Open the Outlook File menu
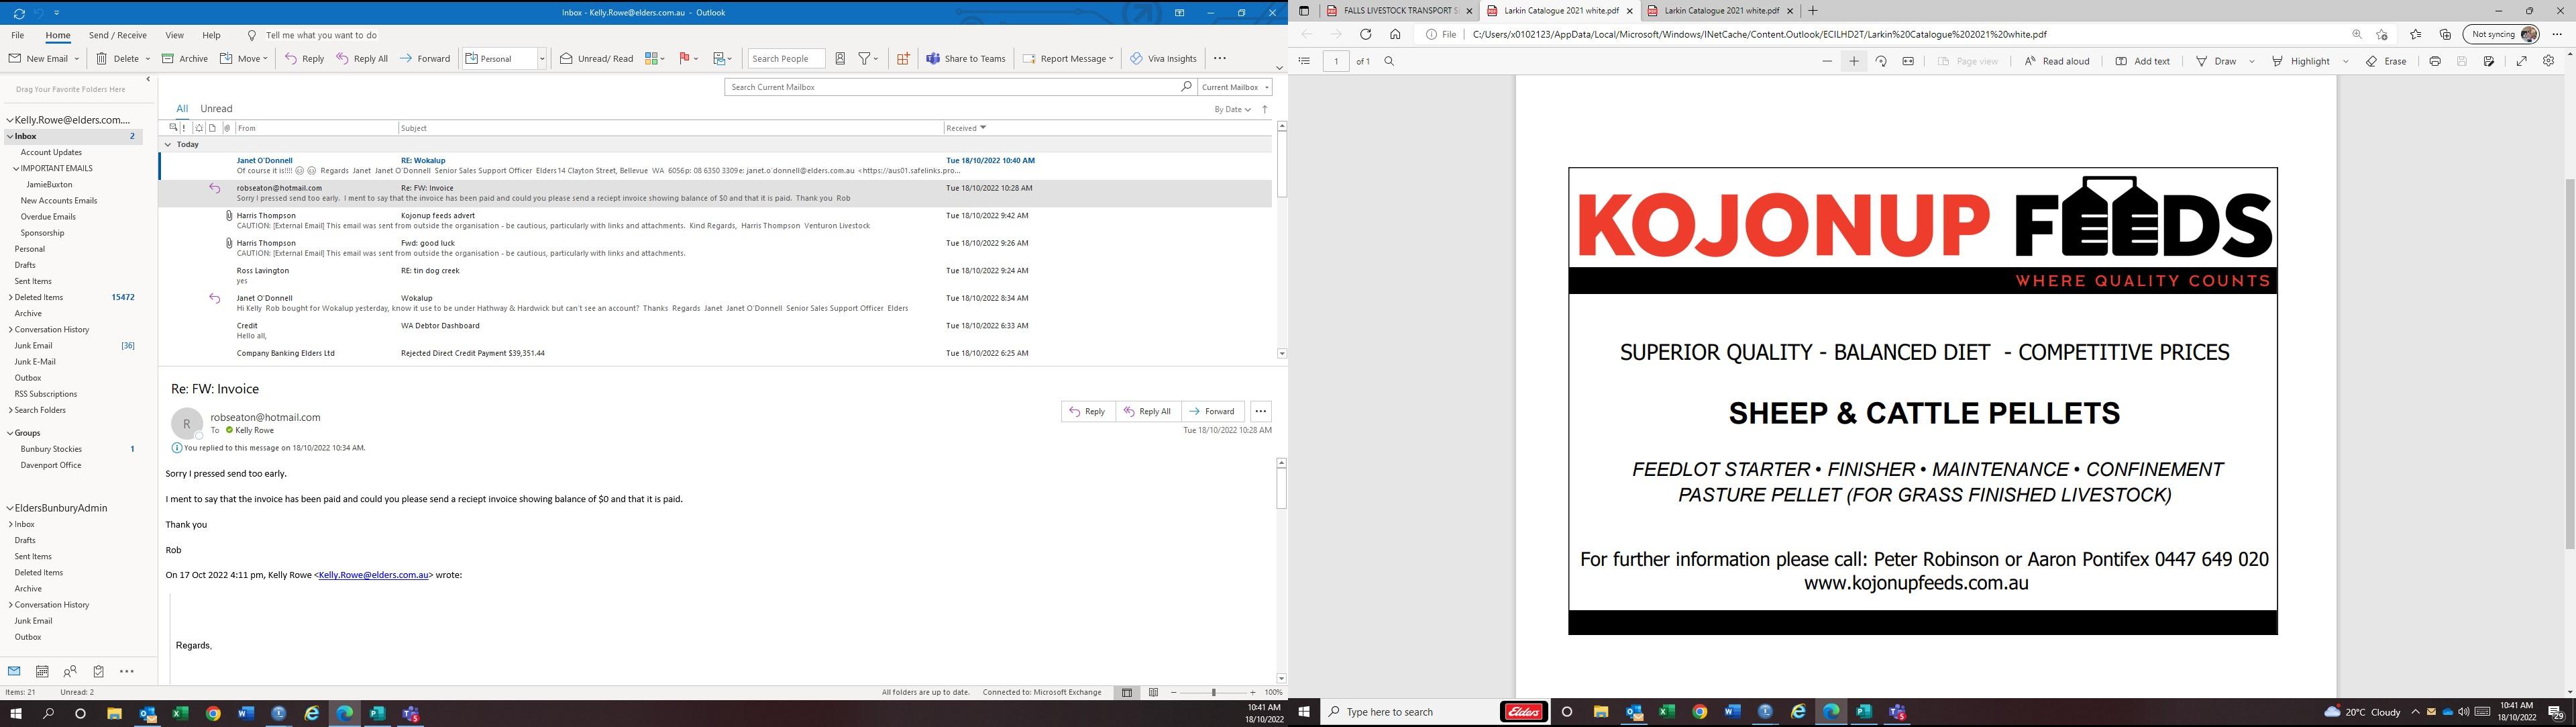Image resolution: width=2576 pixels, height=727 pixels. 17,35
